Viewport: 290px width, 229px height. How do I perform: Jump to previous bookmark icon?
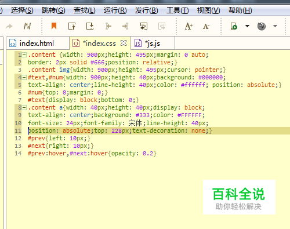(x=72, y=26)
